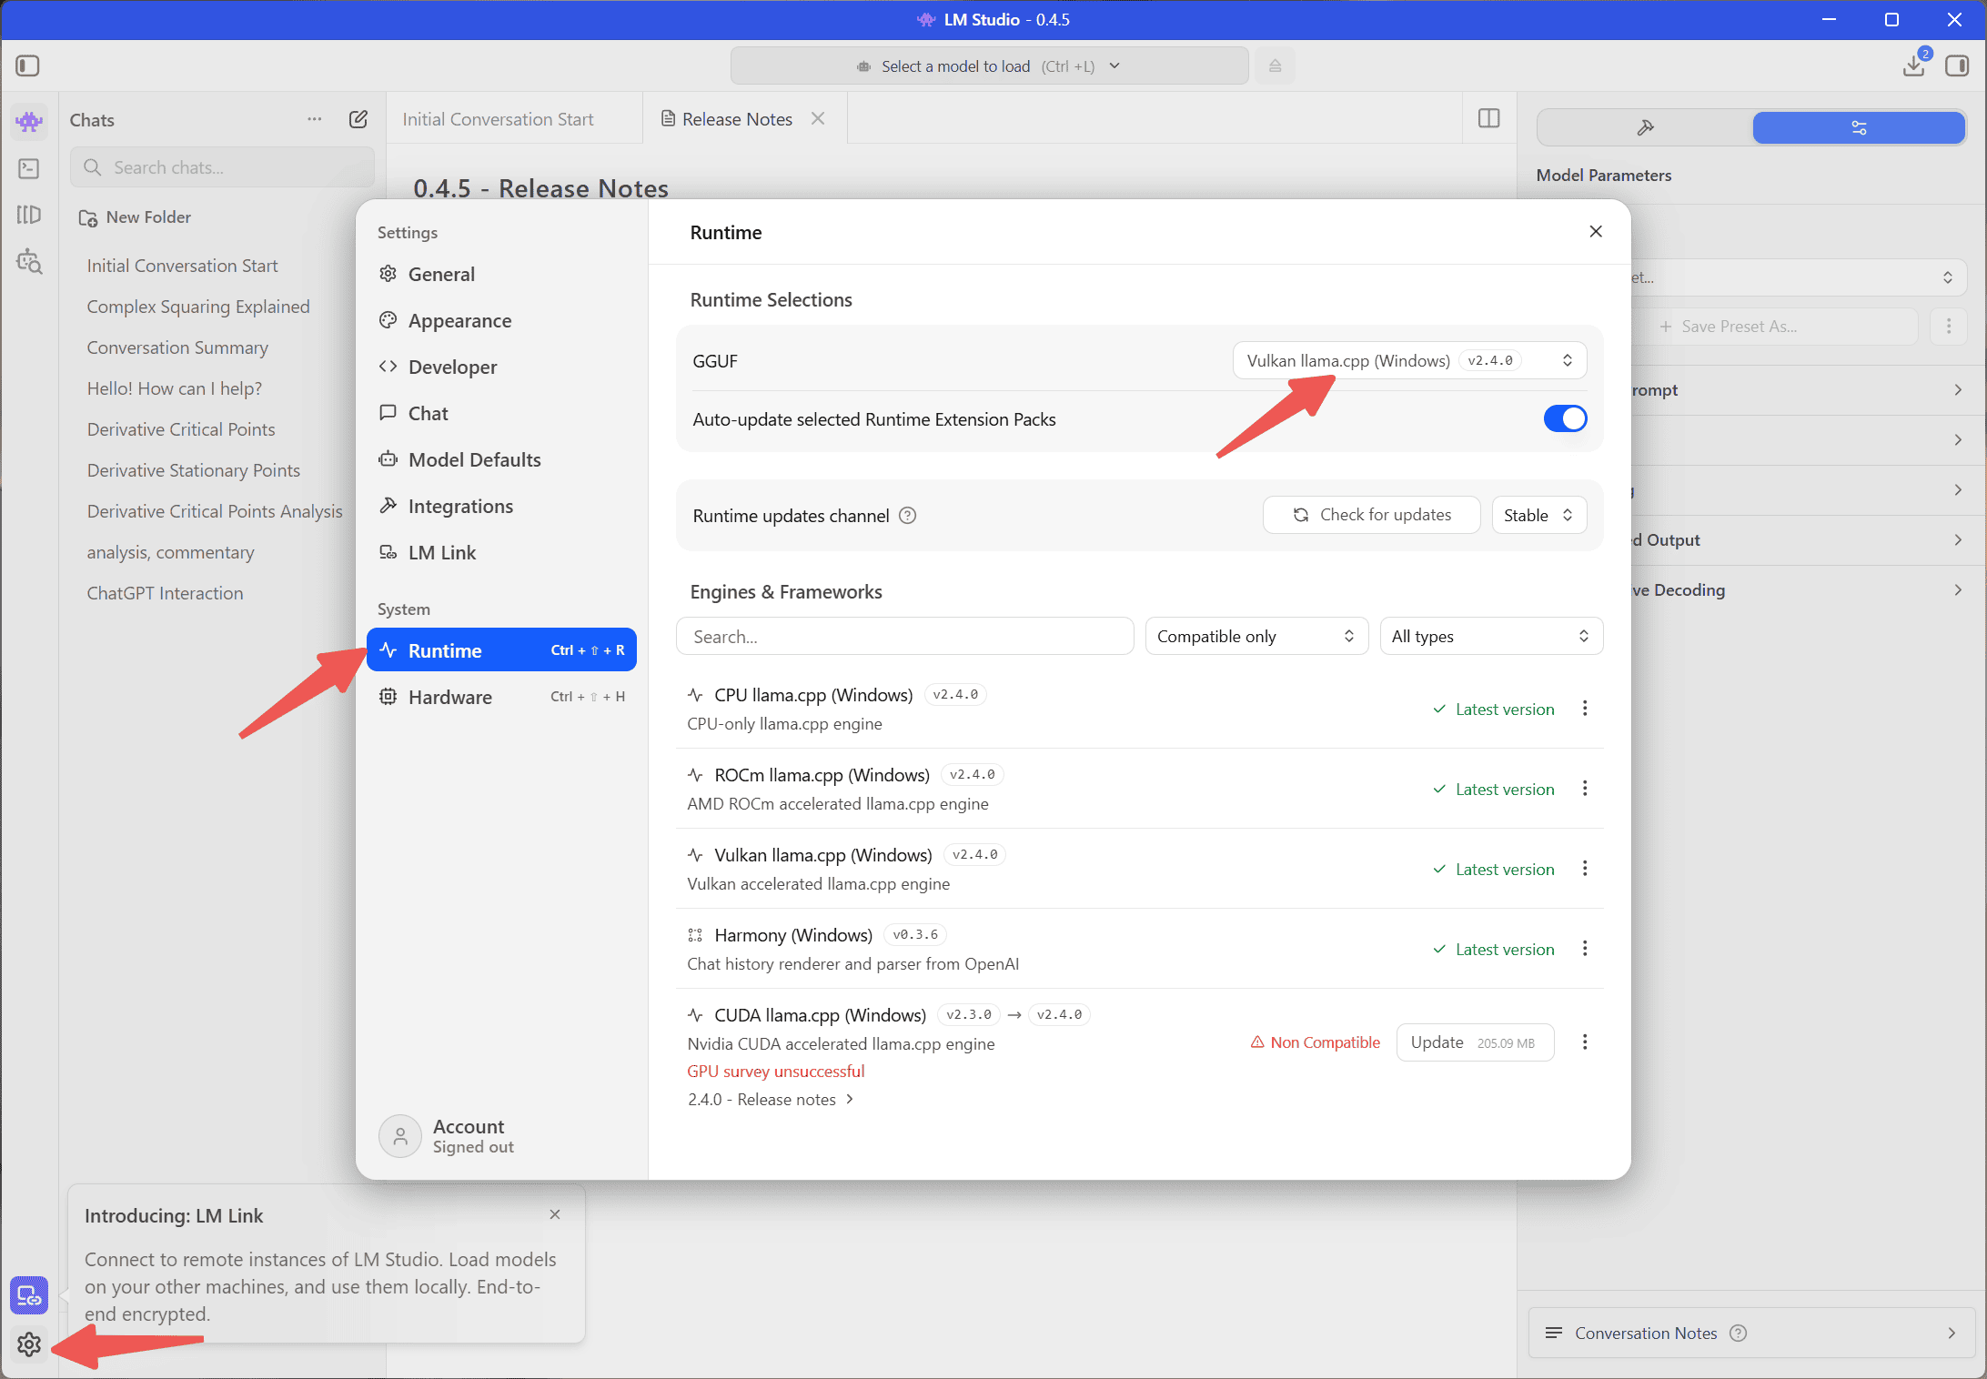Switch to Initial Conversation Start tab
Image resolution: width=1987 pixels, height=1379 pixels.
point(498,119)
